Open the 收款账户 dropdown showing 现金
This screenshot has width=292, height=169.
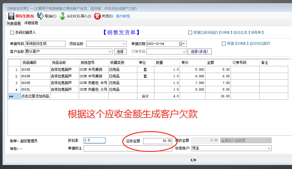pyautogui.click(x=269, y=148)
